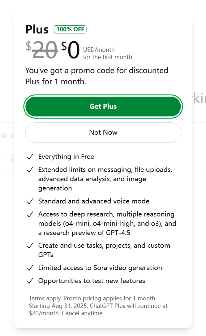Click the partially hidden ask input field behind dialog

(x=7, y=136)
